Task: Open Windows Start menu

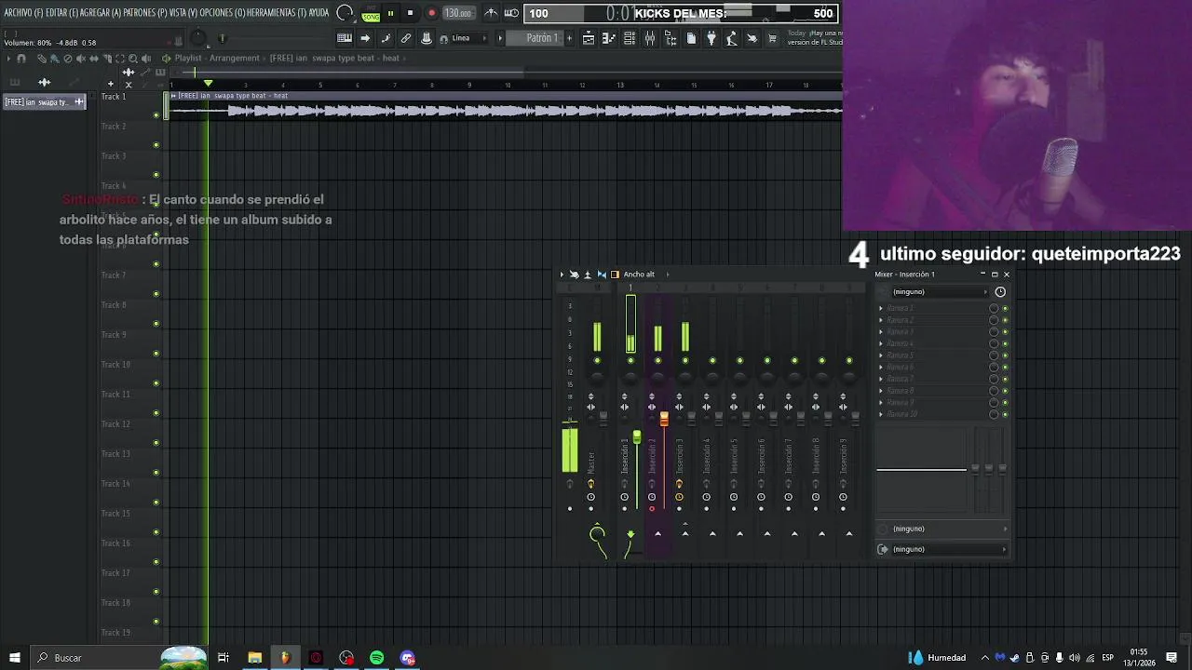Action: coord(14,658)
